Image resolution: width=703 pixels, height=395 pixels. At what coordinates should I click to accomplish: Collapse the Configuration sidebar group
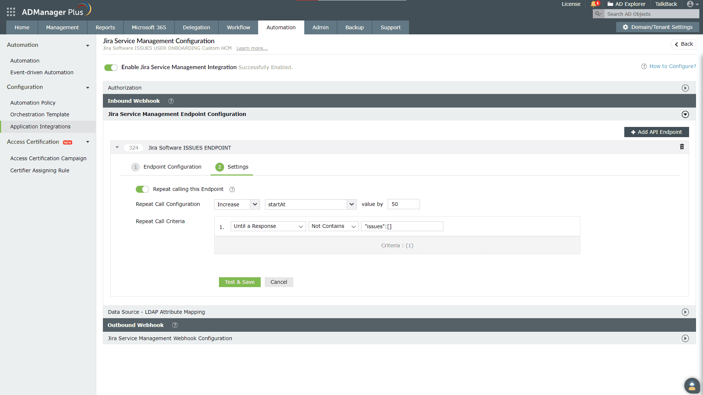click(x=88, y=88)
